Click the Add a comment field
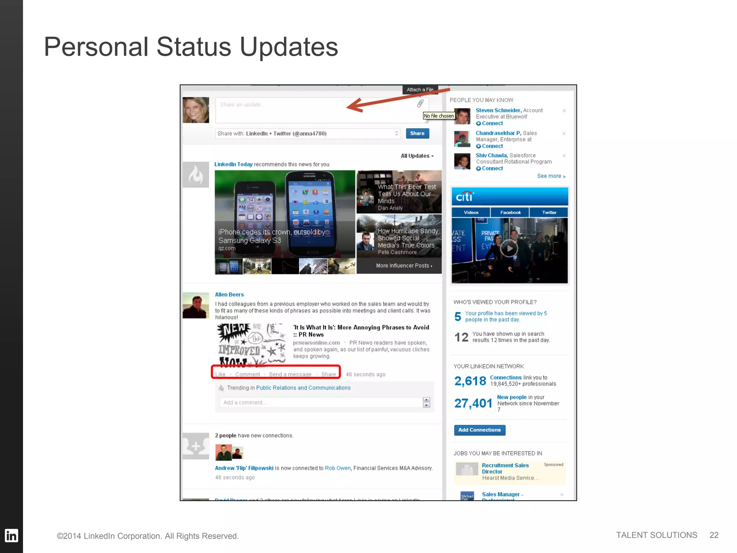 click(x=320, y=403)
